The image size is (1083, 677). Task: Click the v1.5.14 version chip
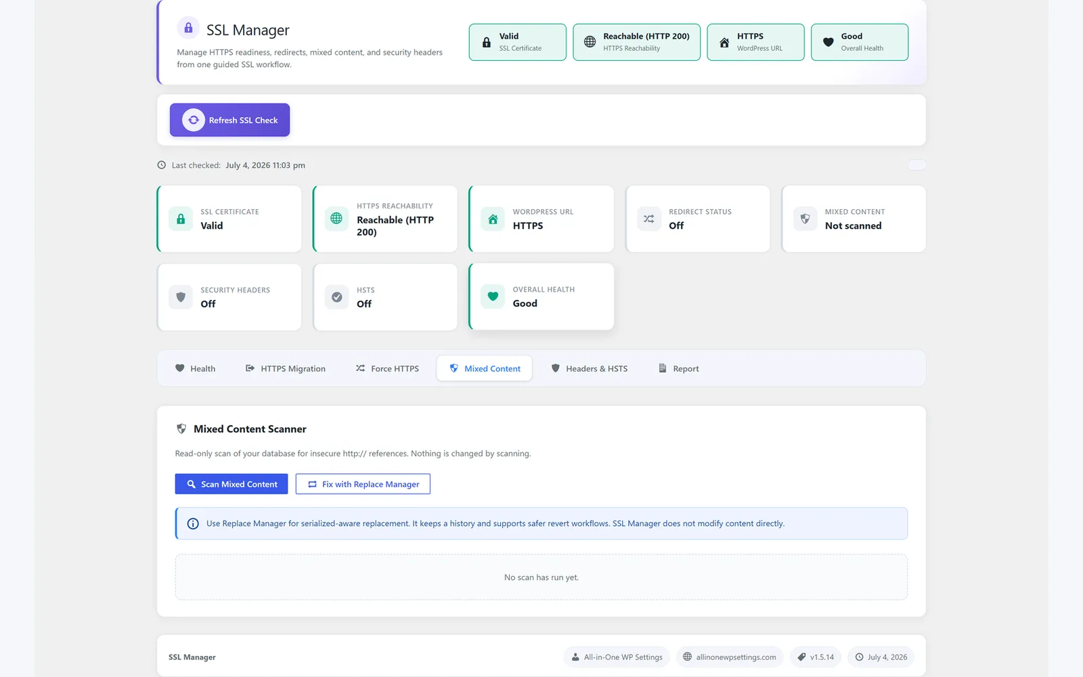click(x=816, y=657)
